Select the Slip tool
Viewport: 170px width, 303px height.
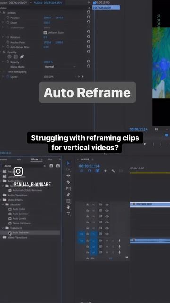pos(68,188)
